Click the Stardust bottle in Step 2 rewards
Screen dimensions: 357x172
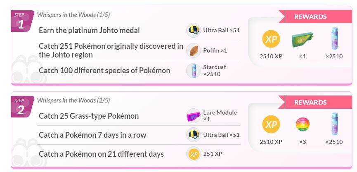333,124
